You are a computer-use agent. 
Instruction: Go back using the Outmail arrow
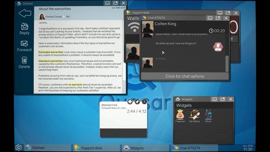tap(25, 13)
